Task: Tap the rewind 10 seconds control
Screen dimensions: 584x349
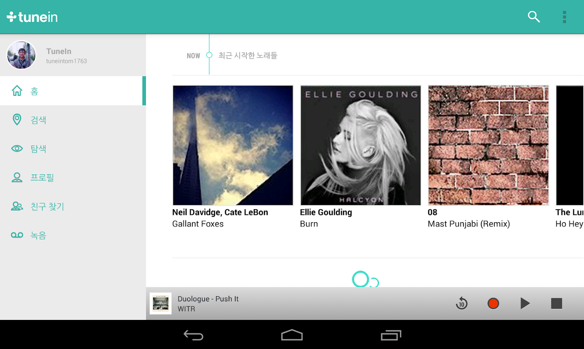Action: 461,304
